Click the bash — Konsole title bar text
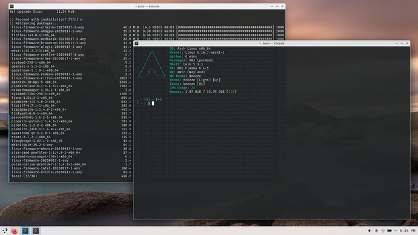This screenshot has width=418, height=235. (271, 43)
